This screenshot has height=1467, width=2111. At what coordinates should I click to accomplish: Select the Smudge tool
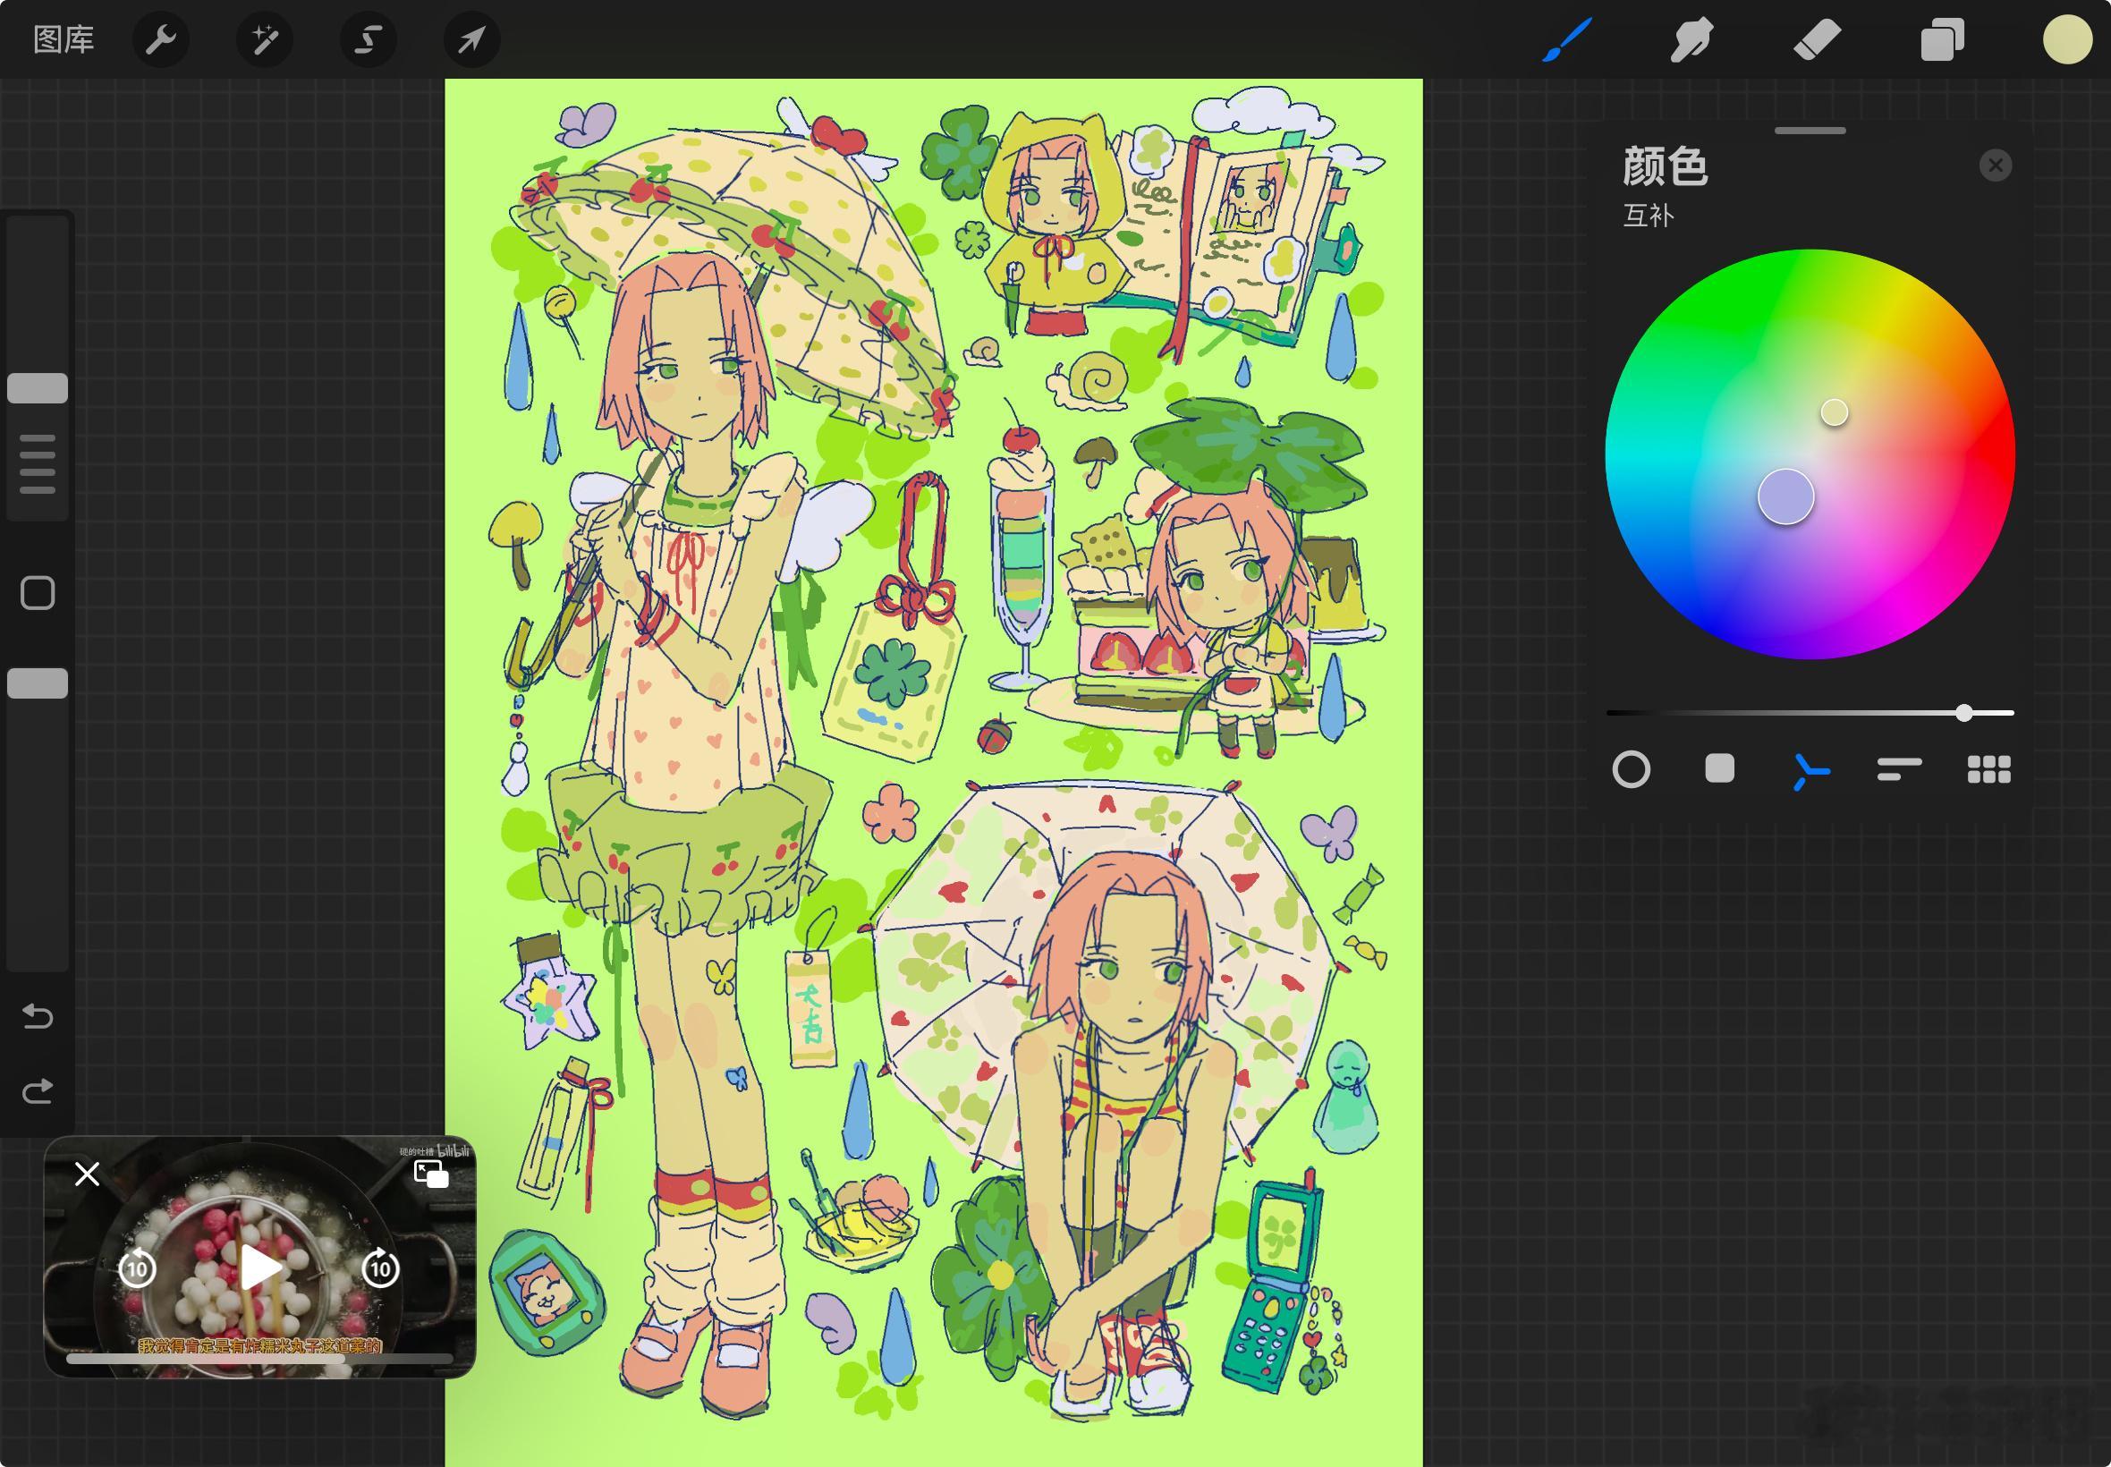click(1691, 39)
